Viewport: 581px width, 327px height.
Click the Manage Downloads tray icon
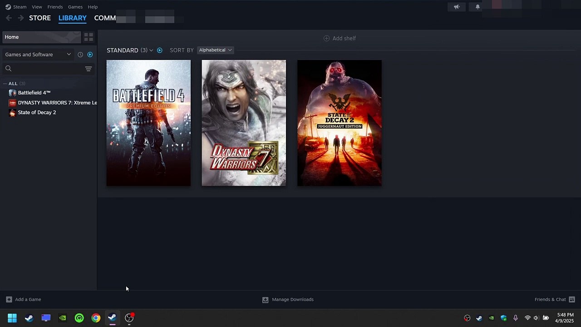(266, 300)
